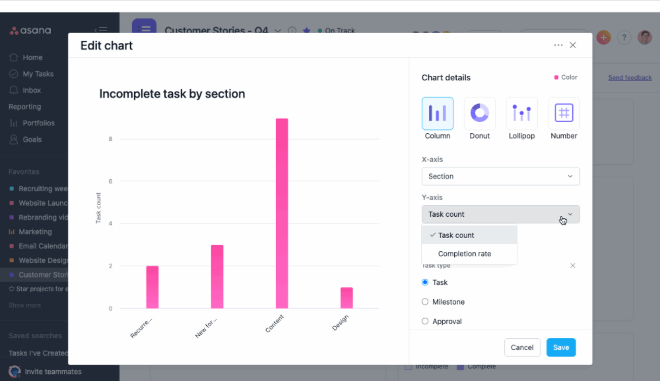Select the Lollipop chart type
This screenshot has height=381, width=660.
click(x=521, y=113)
